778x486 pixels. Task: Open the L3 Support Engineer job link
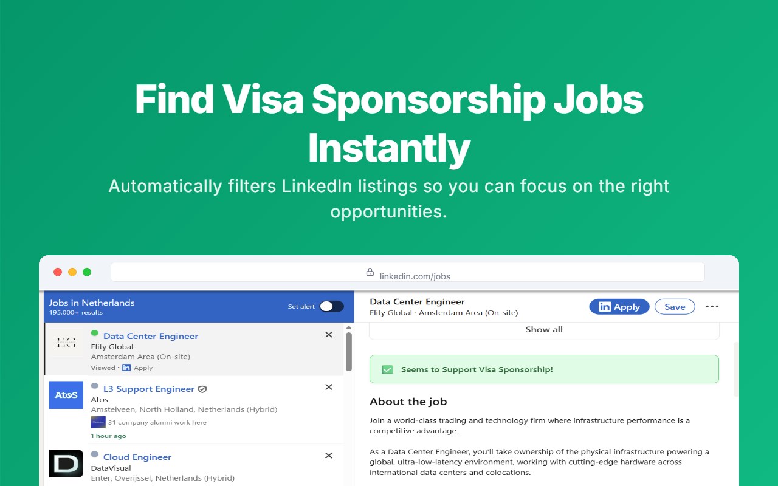149,389
